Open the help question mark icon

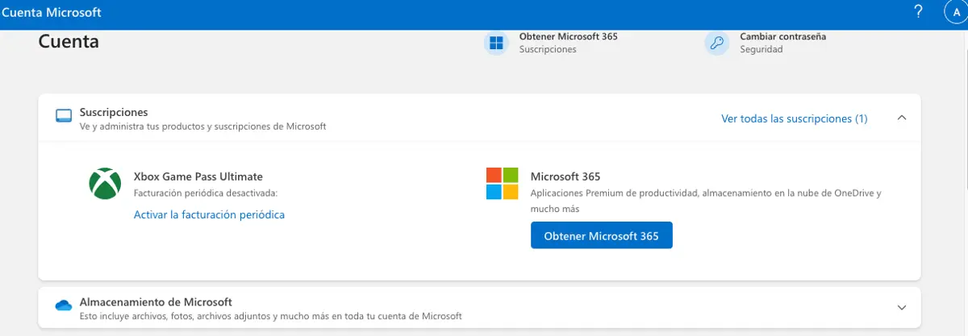click(x=918, y=12)
